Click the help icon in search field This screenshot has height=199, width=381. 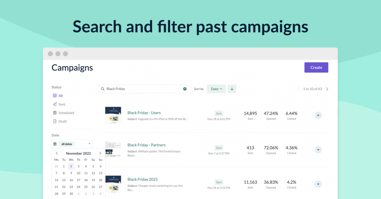[185, 89]
